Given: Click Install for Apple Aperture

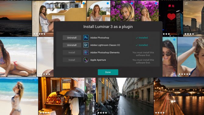Looking at the screenshot, I should pos(72,60).
